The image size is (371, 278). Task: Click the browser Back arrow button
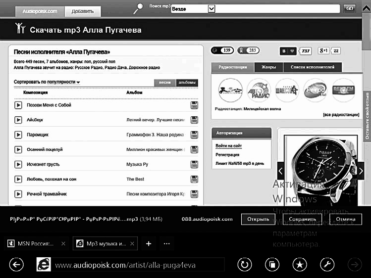pyautogui.click(x=16, y=265)
